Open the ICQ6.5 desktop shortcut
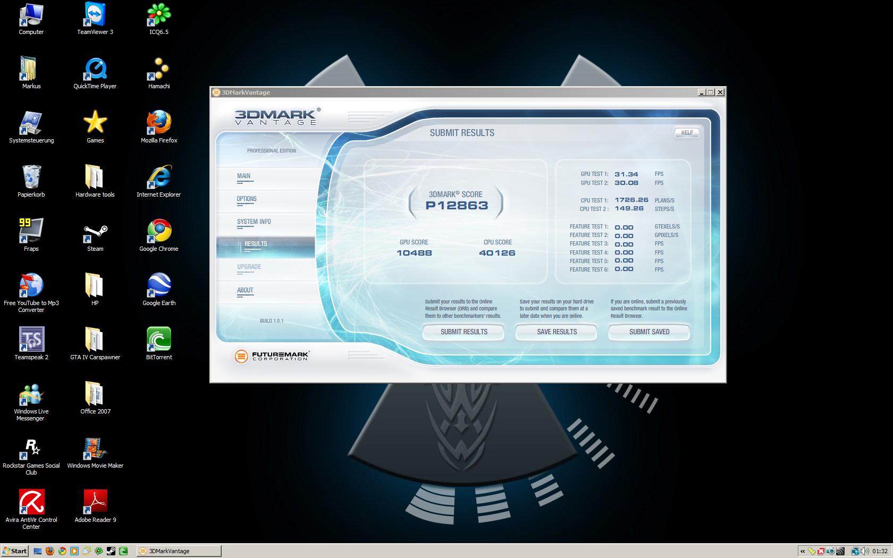This screenshot has width=893, height=558. (x=159, y=19)
